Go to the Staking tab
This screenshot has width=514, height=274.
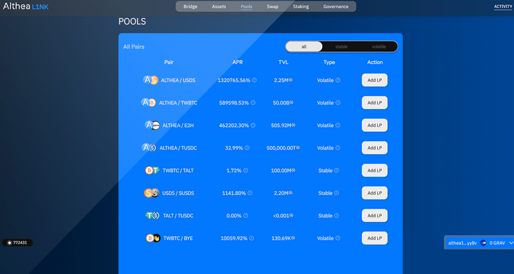click(x=301, y=6)
